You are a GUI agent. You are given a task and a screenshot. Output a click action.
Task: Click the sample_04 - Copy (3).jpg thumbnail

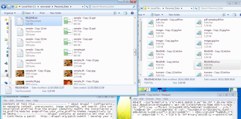[20, 73]
